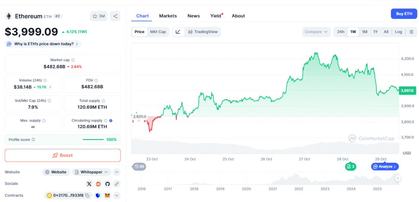Switch to the Markets tab
419x202 pixels.
click(168, 16)
